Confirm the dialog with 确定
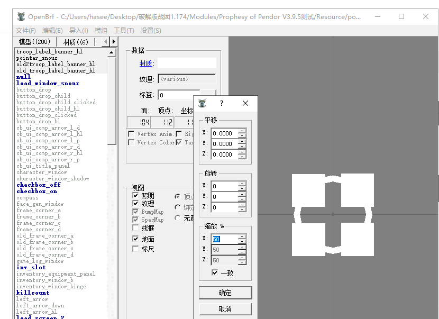439x319 pixels. tap(225, 293)
